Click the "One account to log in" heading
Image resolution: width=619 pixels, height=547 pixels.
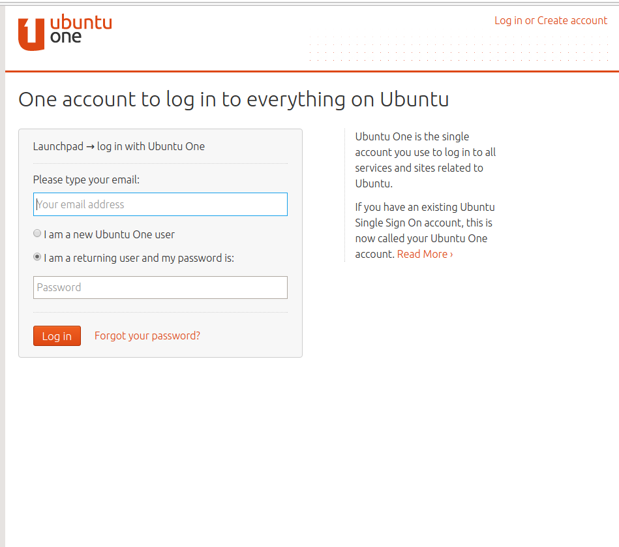pyautogui.click(x=234, y=99)
